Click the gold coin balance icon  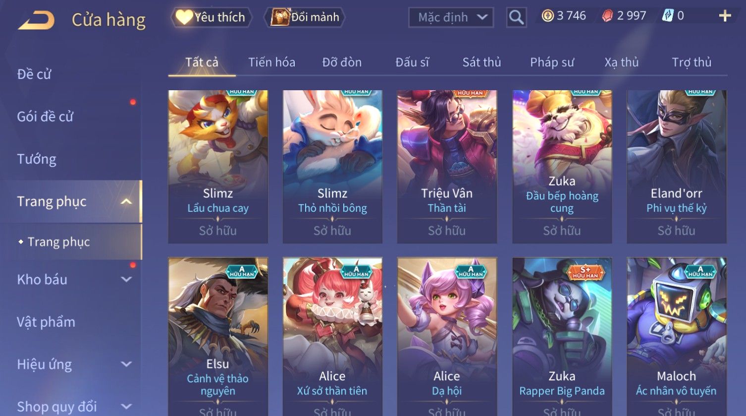tap(547, 16)
